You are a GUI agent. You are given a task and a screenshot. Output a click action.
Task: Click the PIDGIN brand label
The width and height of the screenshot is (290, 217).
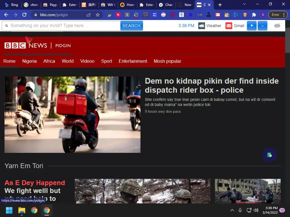63,45
